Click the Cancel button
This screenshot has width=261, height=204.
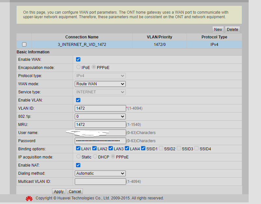(75, 192)
